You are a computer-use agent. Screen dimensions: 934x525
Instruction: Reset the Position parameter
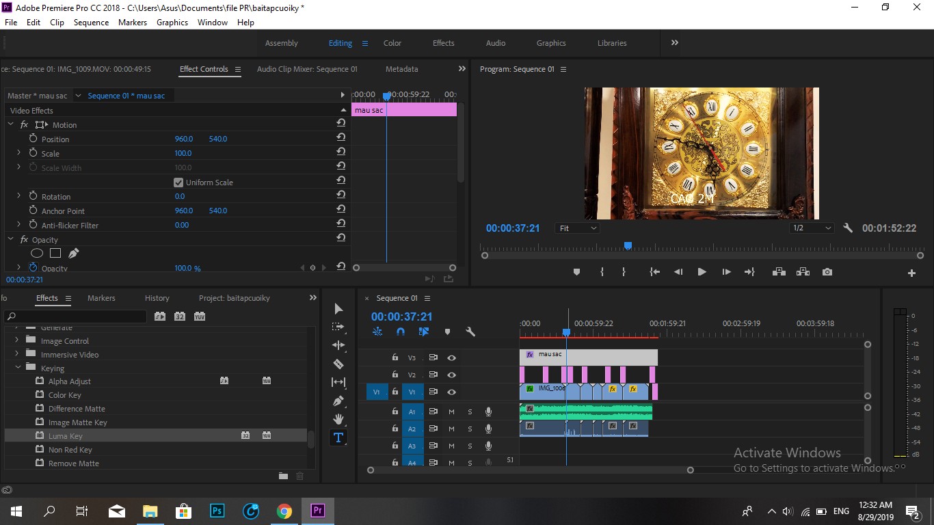[341, 139]
